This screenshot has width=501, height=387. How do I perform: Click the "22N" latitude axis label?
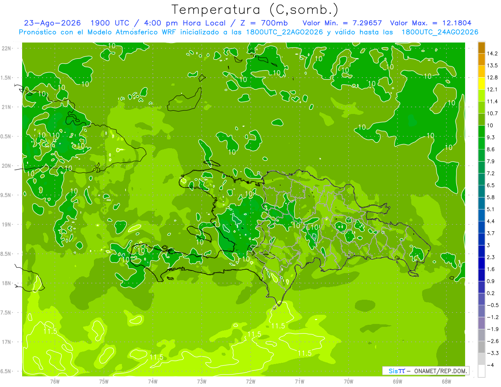[x=5, y=48]
